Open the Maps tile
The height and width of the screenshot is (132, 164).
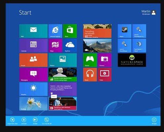[55, 46]
